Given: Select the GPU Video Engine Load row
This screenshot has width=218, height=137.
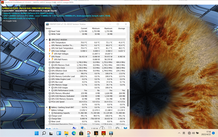Looking at the screenshot, I should pos(85,79).
